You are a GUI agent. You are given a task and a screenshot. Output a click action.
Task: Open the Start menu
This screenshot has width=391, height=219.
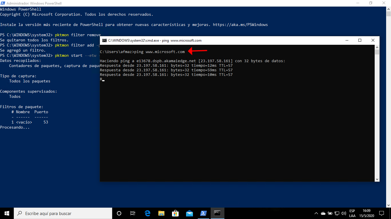(x=6, y=213)
